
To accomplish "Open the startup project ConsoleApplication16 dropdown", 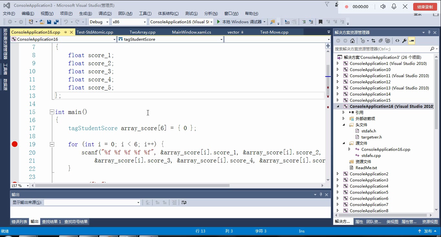I will [x=181, y=22].
